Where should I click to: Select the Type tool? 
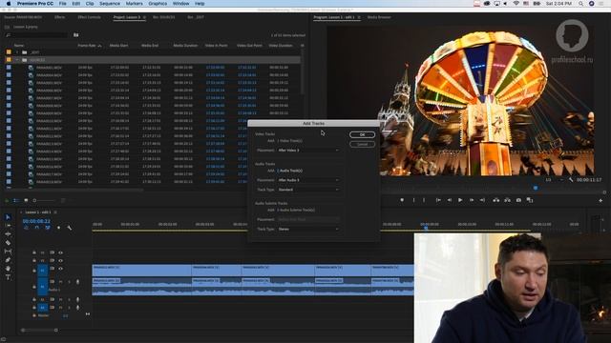point(8,277)
